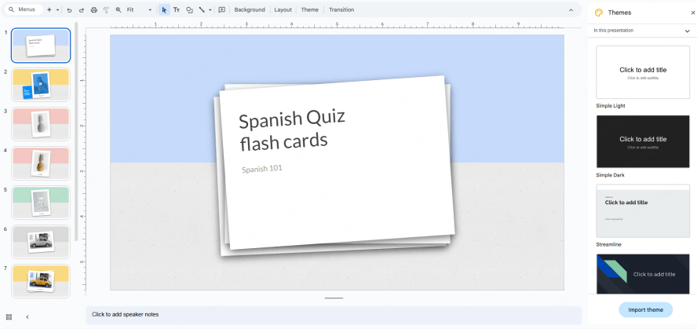Select slide 6 thumbnail with grey car
The width and height of the screenshot is (697, 329).
tap(41, 242)
